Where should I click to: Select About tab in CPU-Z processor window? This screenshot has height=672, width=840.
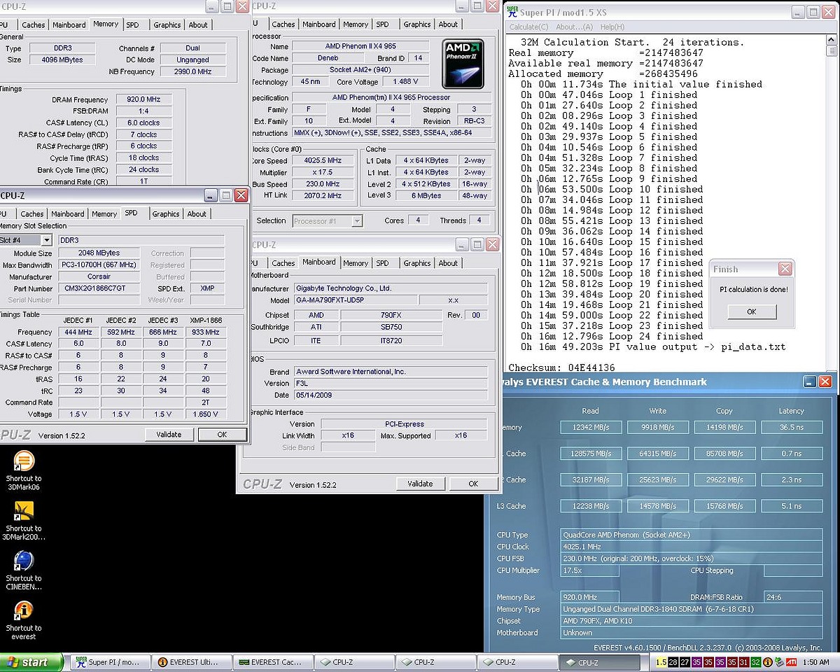448,24
